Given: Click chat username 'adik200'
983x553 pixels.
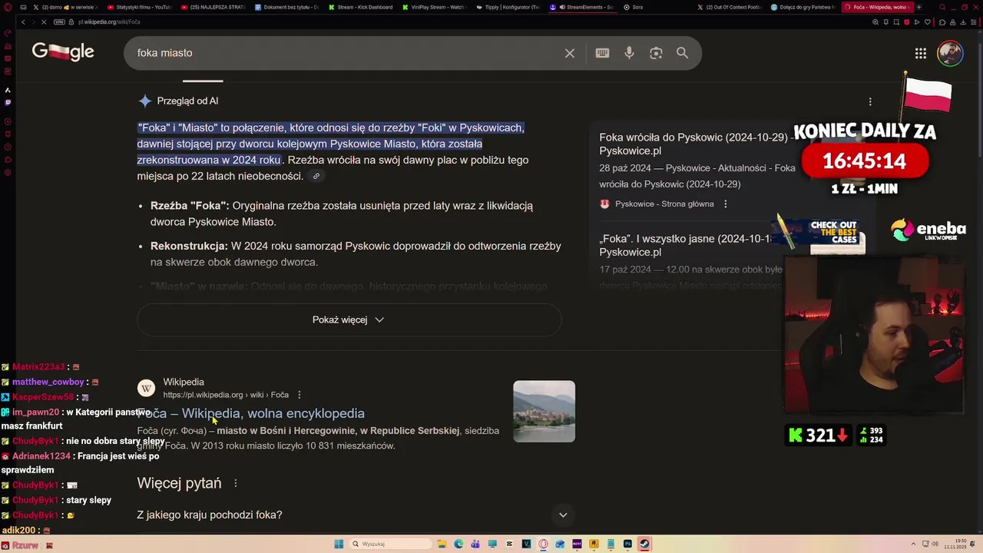Looking at the screenshot, I should pyautogui.click(x=18, y=530).
